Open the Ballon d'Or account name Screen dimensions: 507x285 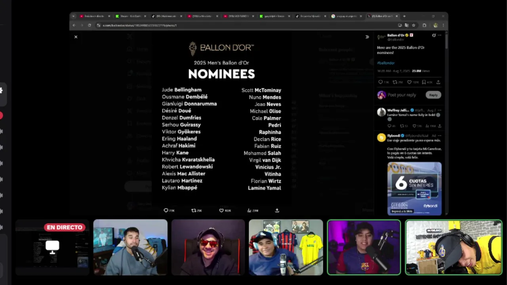[x=396, y=35]
